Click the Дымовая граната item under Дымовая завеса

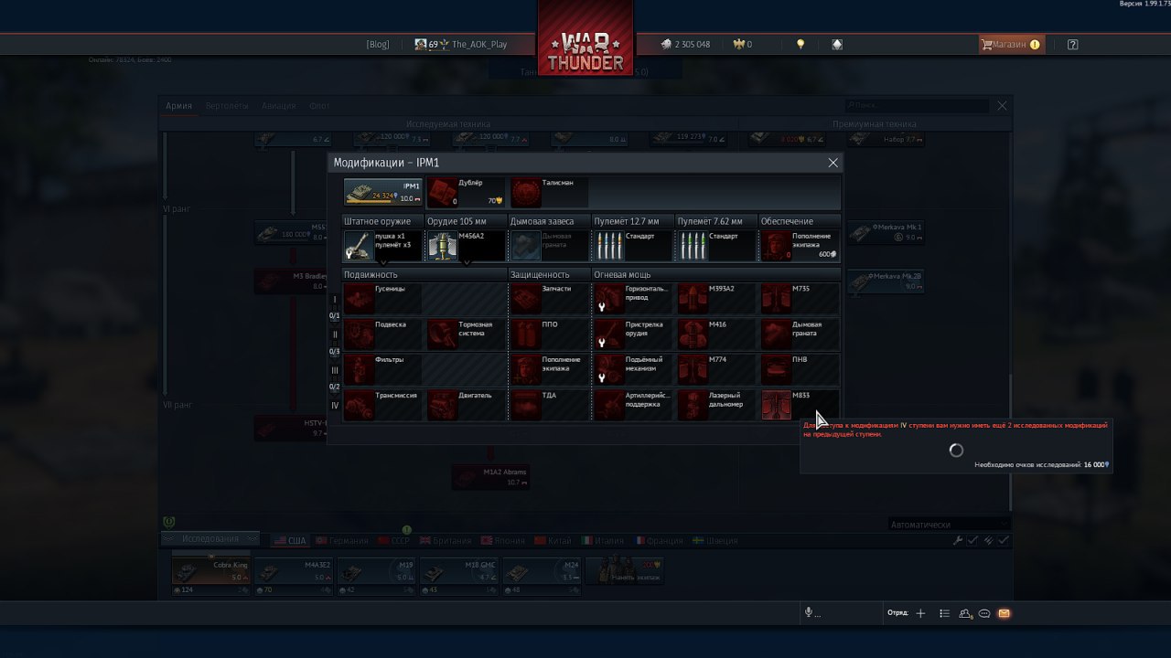coord(550,246)
